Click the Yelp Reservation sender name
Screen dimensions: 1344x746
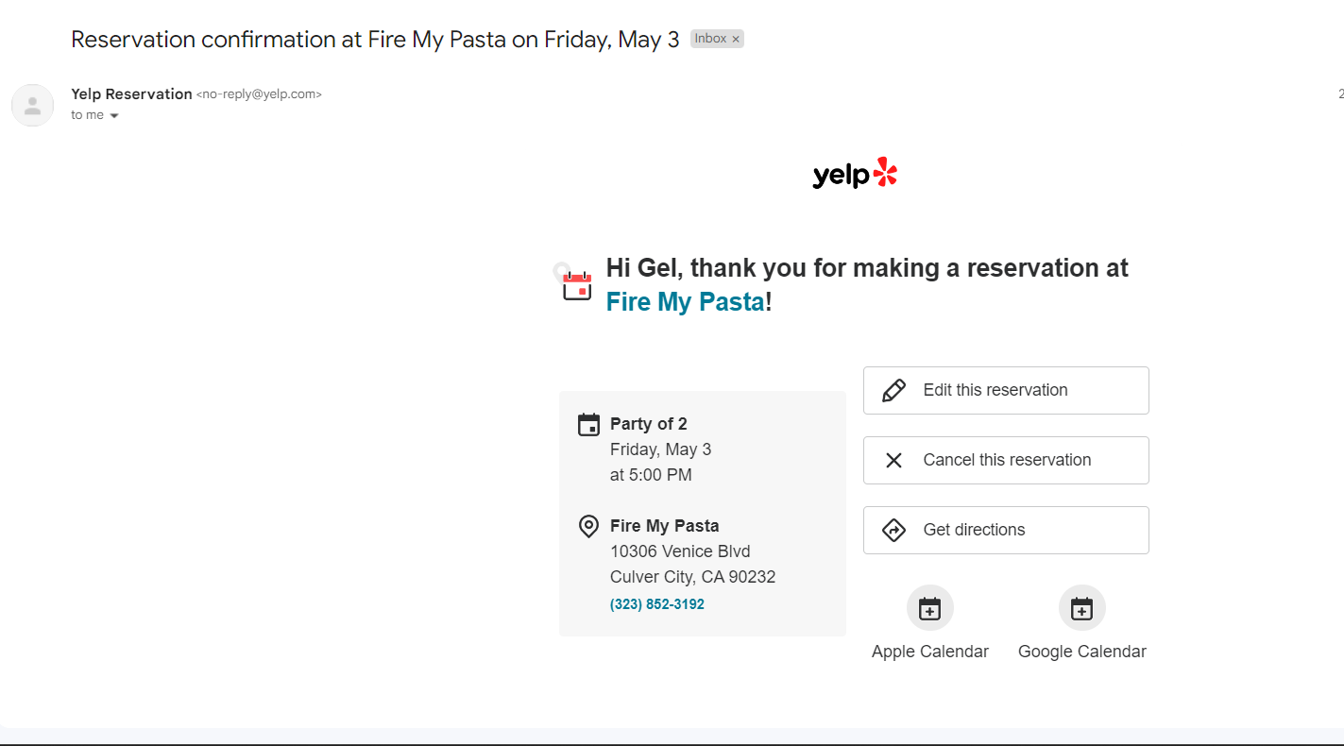click(x=131, y=93)
